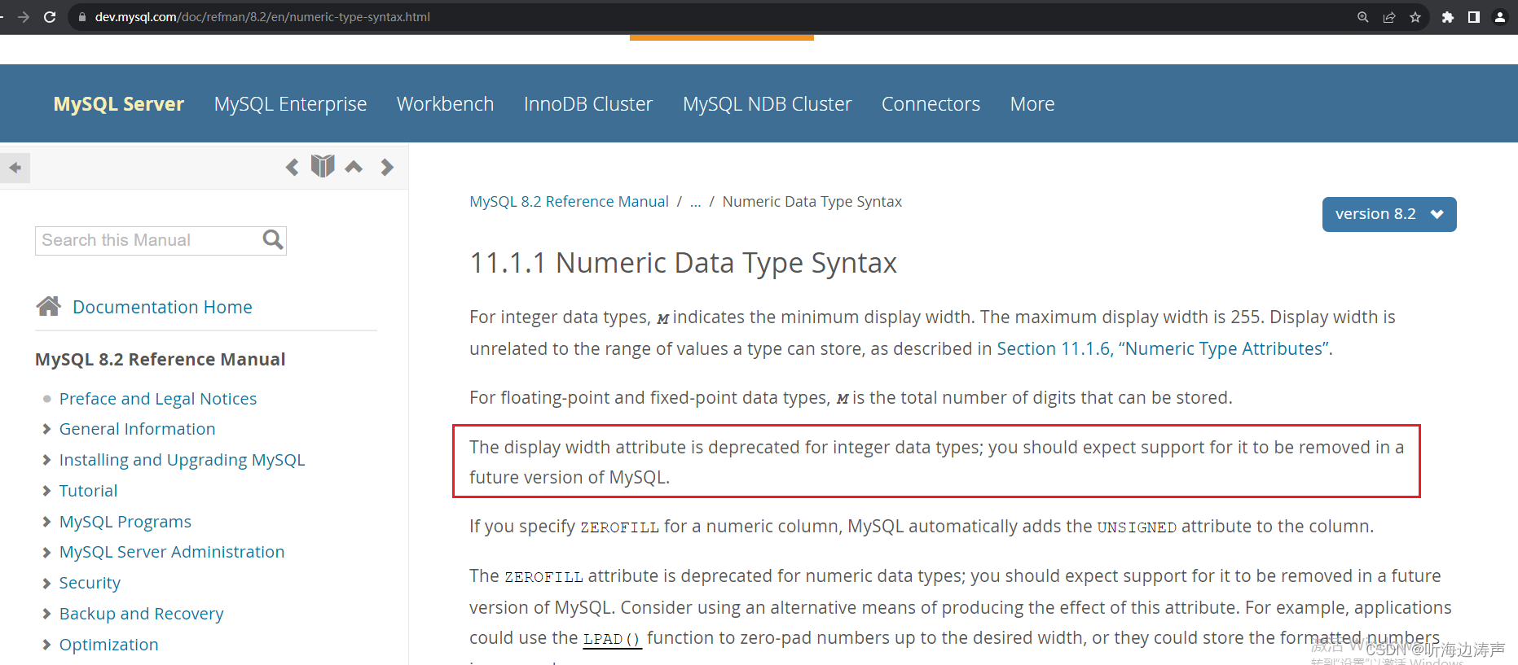Viewport: 1518px width, 665px height.
Task: Open the browser side panel icon
Action: [x=1475, y=16]
